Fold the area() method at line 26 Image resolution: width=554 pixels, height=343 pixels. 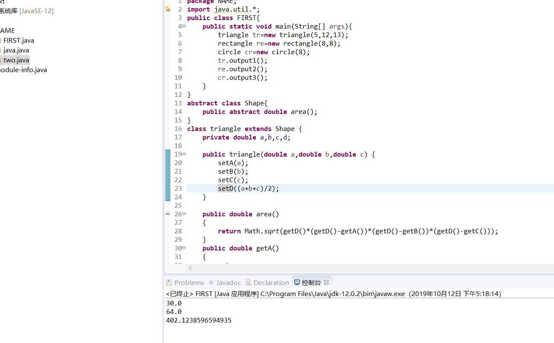pyautogui.click(x=184, y=214)
